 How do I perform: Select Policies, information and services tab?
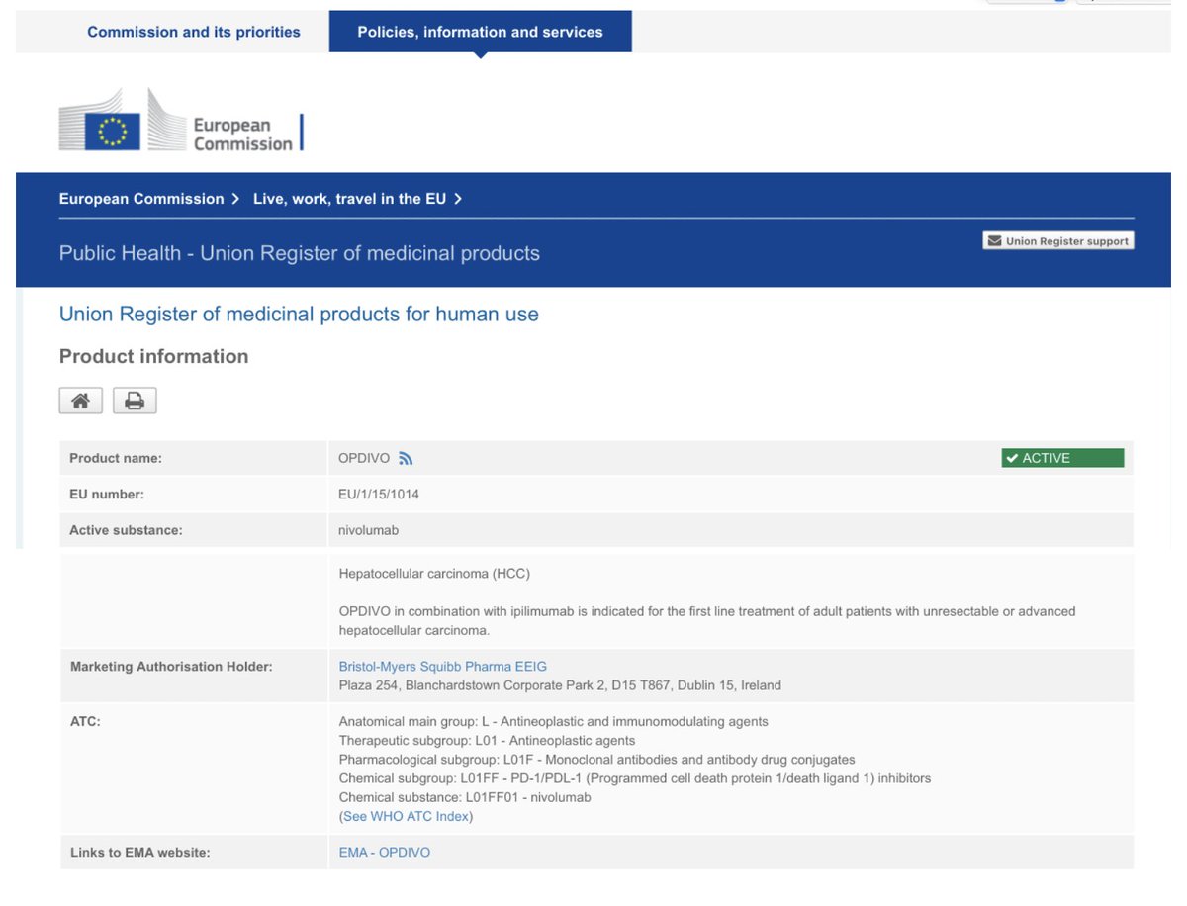pos(480,32)
